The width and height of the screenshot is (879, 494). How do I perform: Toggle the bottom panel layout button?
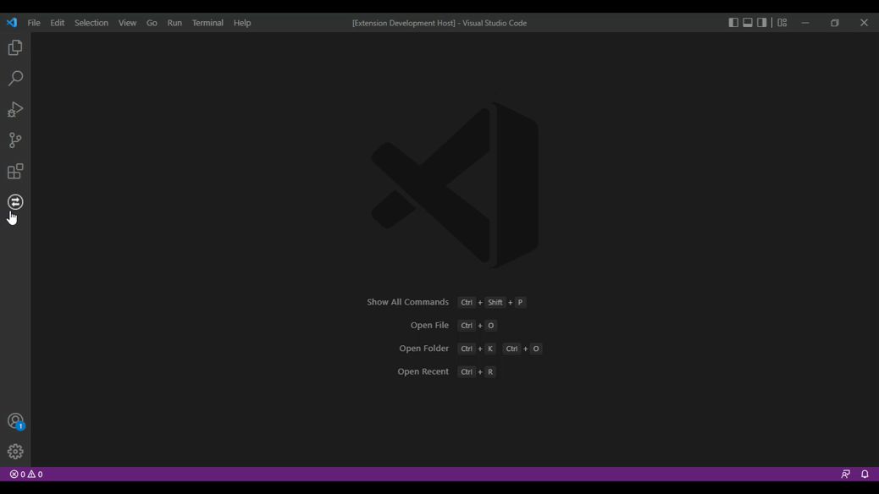point(748,22)
